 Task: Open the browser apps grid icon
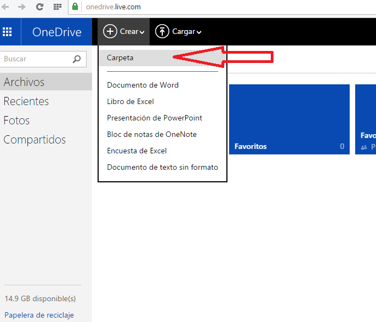(x=57, y=7)
